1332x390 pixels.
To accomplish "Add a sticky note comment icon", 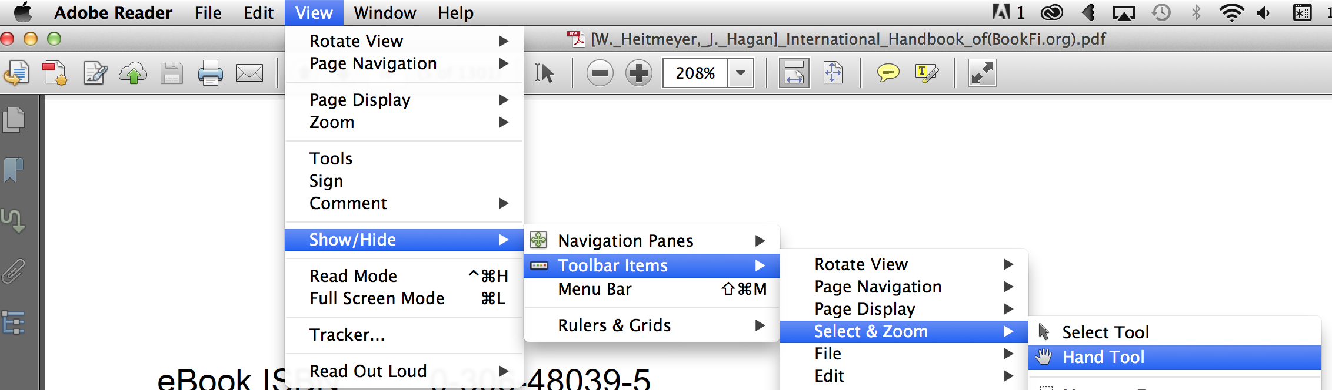I will 888,73.
